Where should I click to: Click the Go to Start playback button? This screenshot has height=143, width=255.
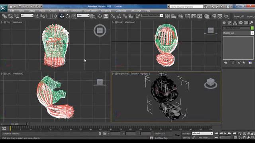[x=216, y=133]
